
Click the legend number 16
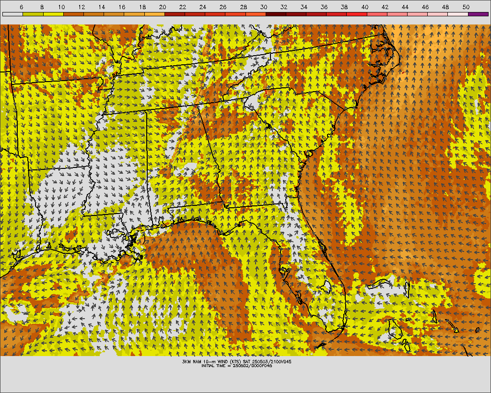[122, 7]
